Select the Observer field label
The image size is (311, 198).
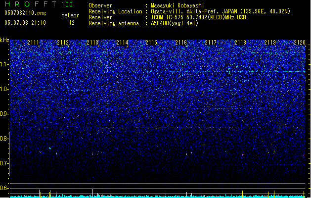point(100,5)
